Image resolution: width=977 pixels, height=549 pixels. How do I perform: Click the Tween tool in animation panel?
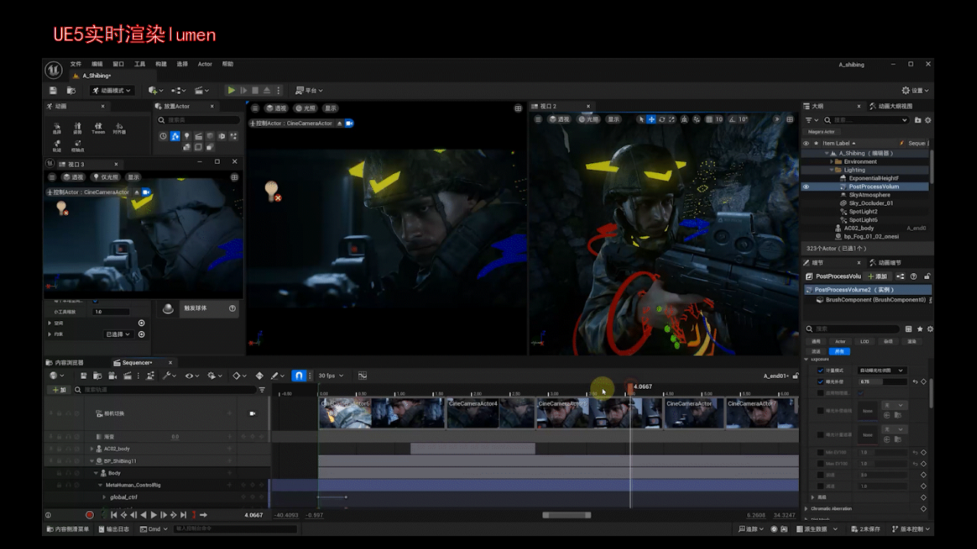tap(98, 128)
